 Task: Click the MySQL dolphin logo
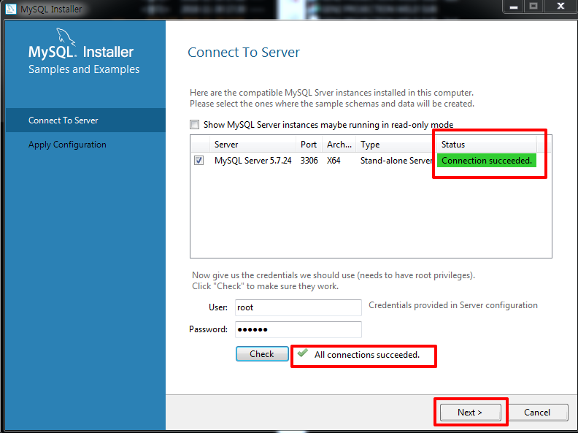[x=66, y=37]
